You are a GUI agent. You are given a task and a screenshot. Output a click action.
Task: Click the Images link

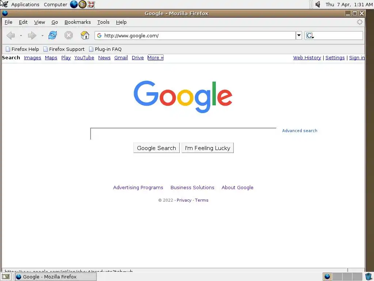click(x=33, y=57)
